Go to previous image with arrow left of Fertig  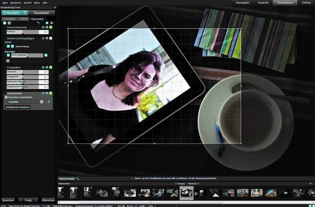(x=21, y=200)
